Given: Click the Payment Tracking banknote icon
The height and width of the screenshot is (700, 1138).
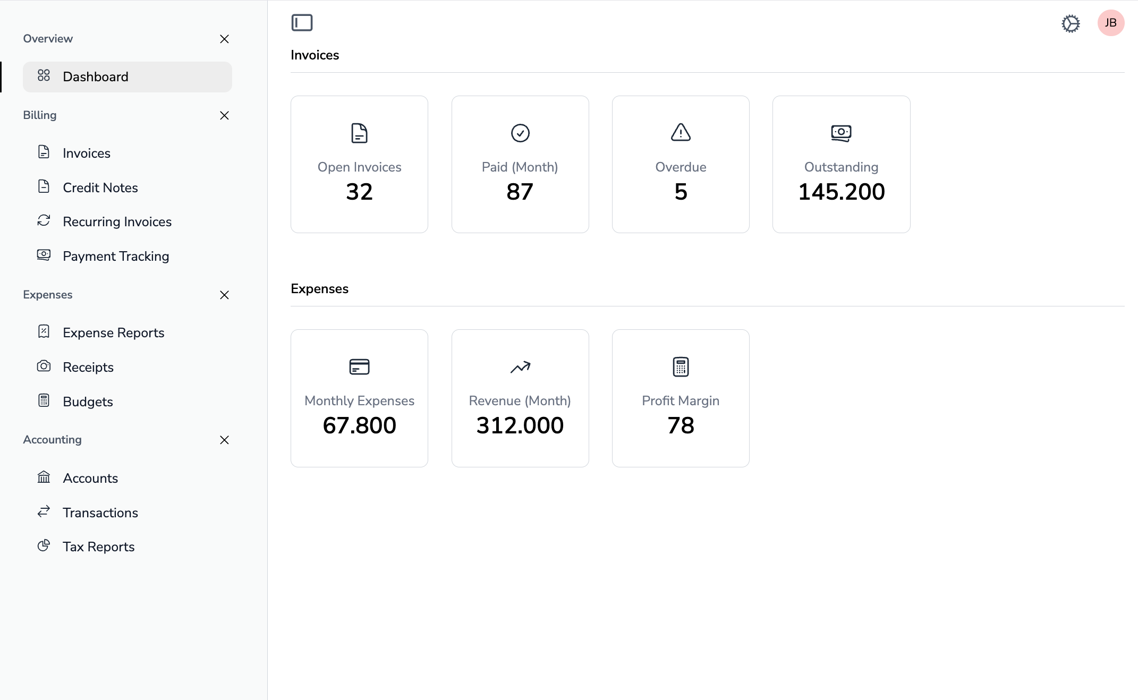Looking at the screenshot, I should tap(44, 255).
